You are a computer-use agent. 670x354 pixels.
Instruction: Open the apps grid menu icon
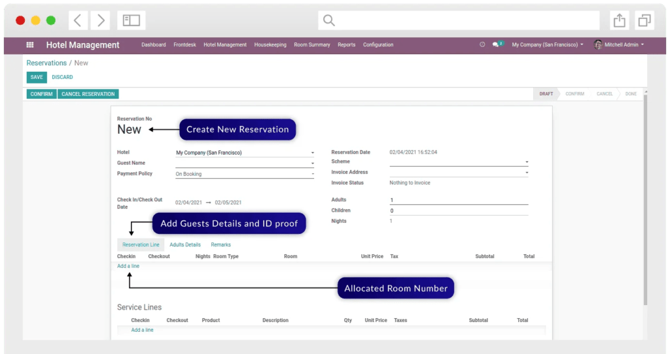click(30, 45)
